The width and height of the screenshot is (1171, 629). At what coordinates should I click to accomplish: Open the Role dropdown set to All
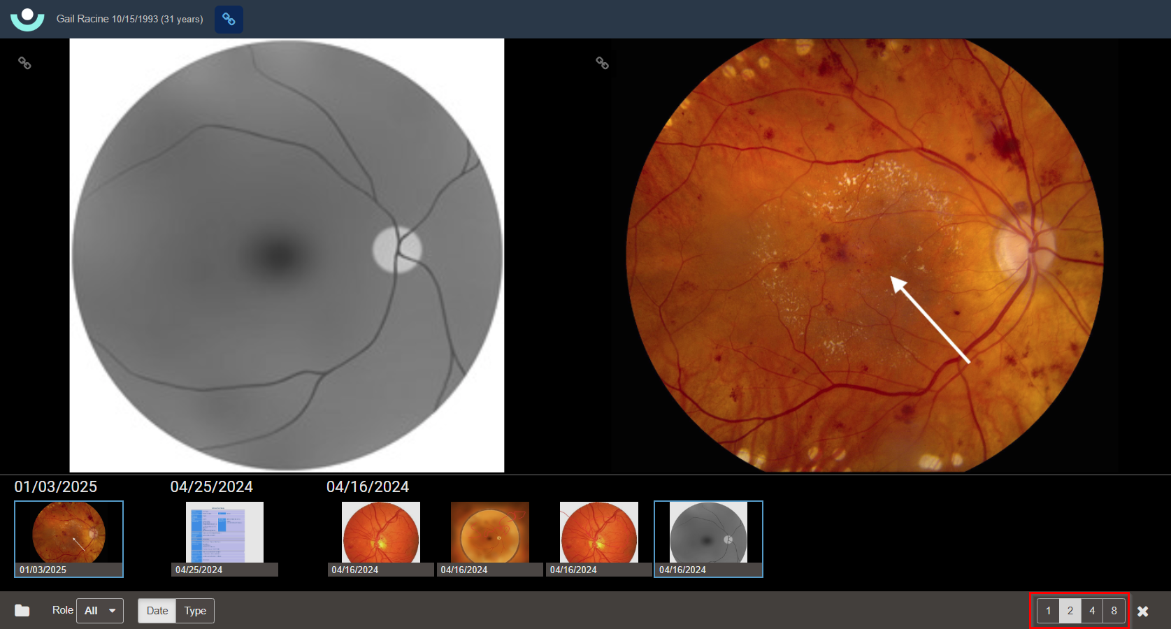tap(100, 610)
